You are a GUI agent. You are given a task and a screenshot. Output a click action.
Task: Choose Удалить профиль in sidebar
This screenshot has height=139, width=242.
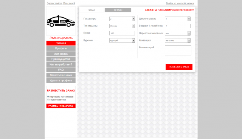point(61,80)
